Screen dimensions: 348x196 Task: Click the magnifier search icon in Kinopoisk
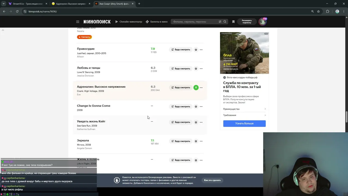[225, 22]
